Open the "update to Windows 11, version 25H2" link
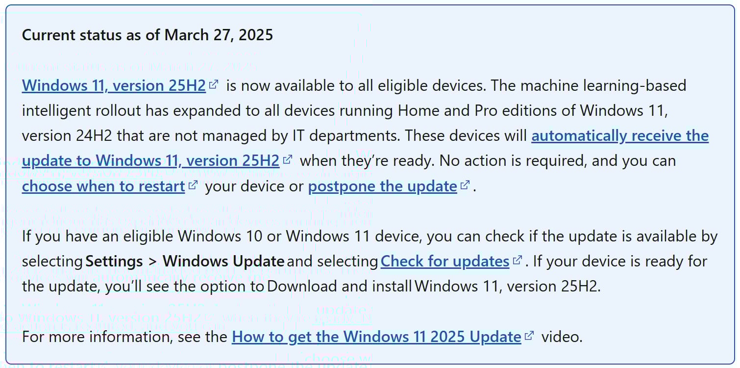Image resolution: width=740 pixels, height=368 pixels. tap(150, 161)
